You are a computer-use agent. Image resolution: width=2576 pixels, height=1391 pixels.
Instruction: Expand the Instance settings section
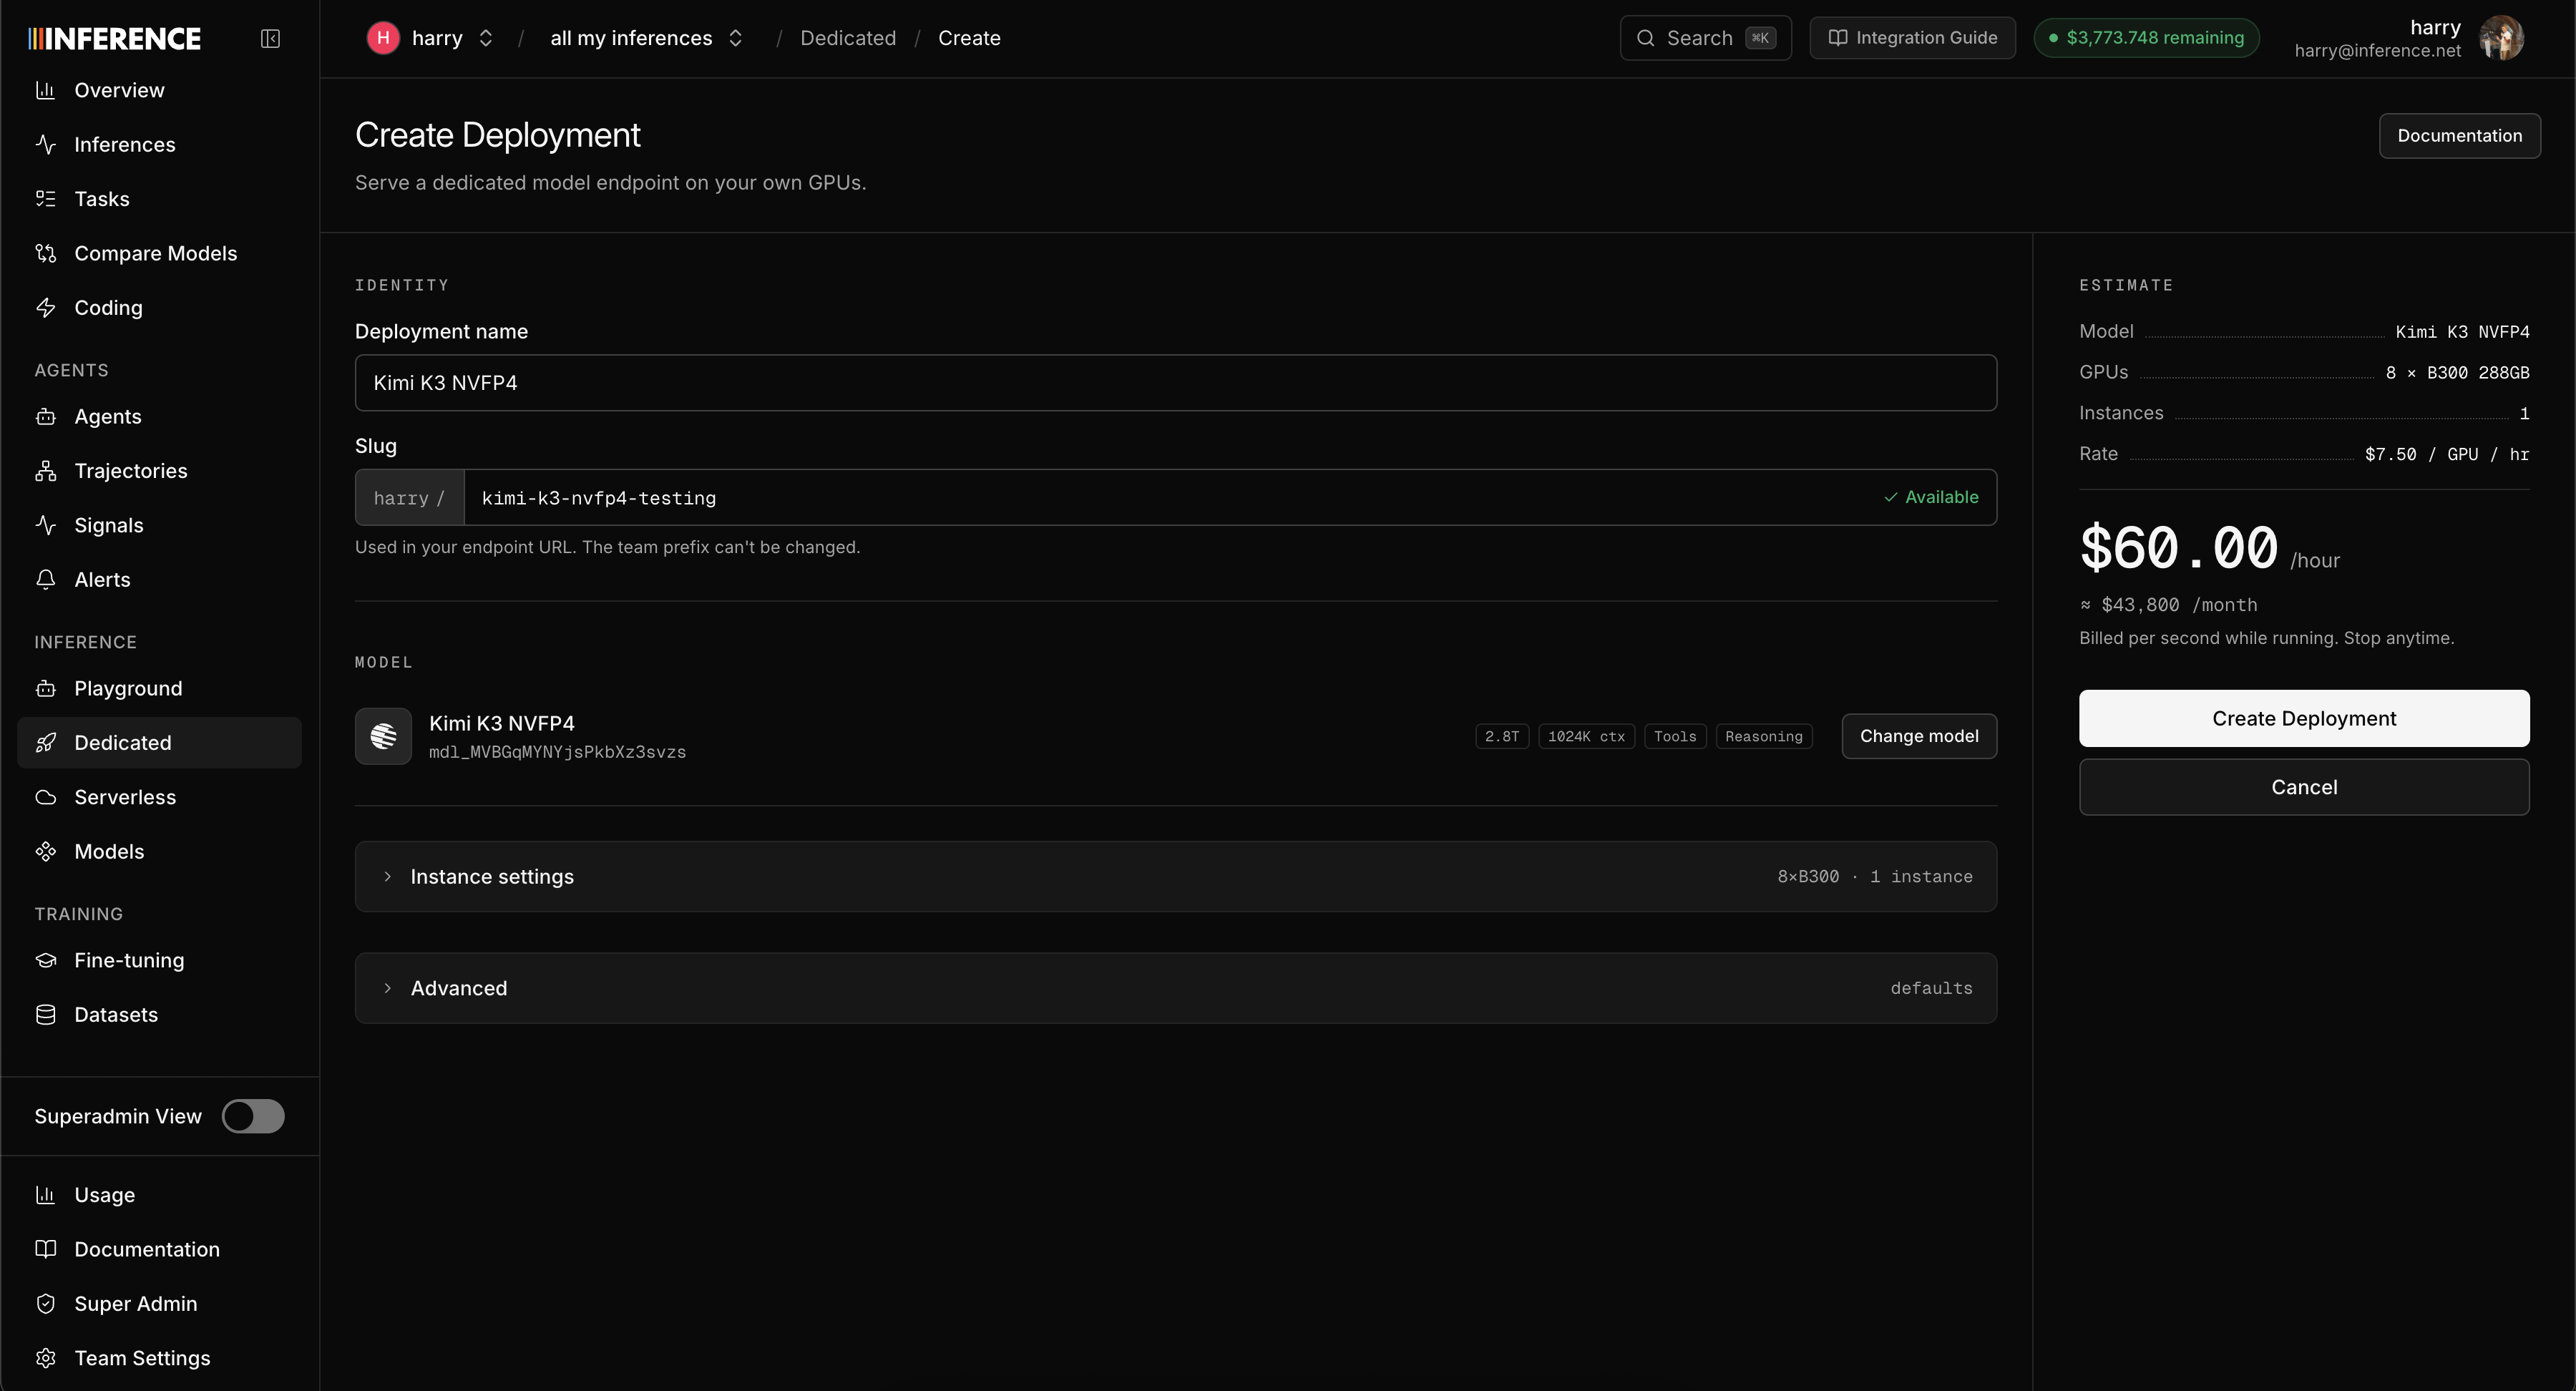(1176, 876)
